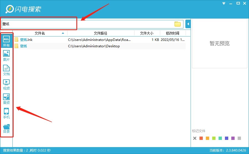Open the 文档 documents filter
The width and height of the screenshot is (249, 154).
(6, 70)
